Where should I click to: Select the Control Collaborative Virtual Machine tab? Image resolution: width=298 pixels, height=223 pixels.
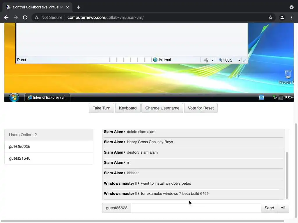point(38,7)
